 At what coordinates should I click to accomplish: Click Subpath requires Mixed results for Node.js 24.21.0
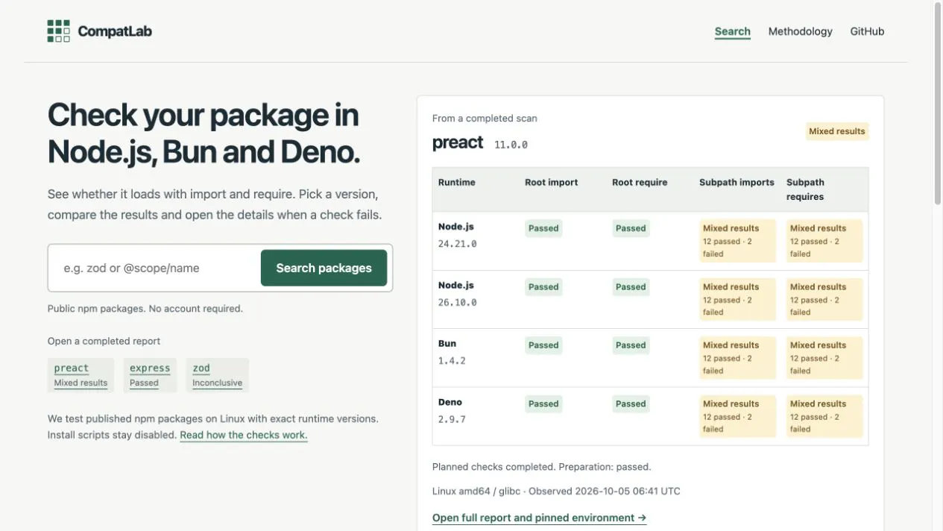[x=824, y=241]
